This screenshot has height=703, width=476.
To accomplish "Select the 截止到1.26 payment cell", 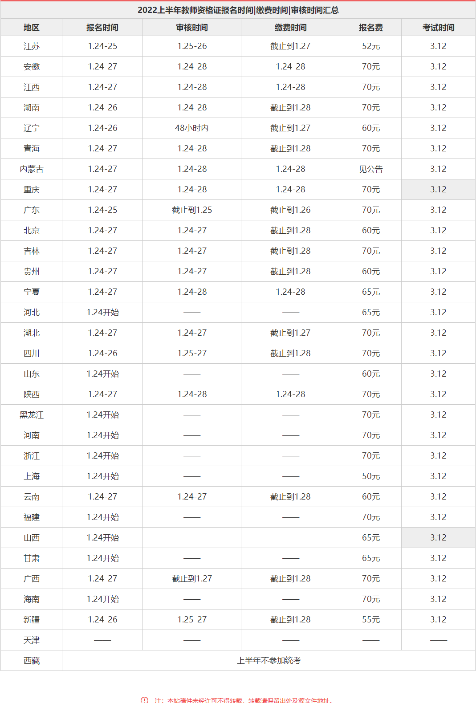I will 290,210.
